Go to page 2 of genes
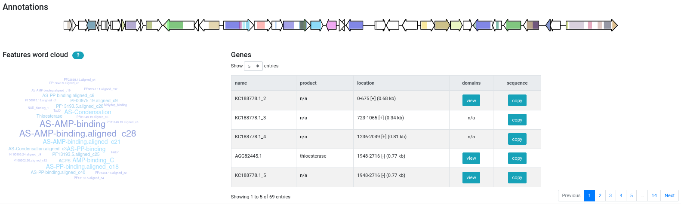This screenshot has width=681, height=204. pos(600,195)
